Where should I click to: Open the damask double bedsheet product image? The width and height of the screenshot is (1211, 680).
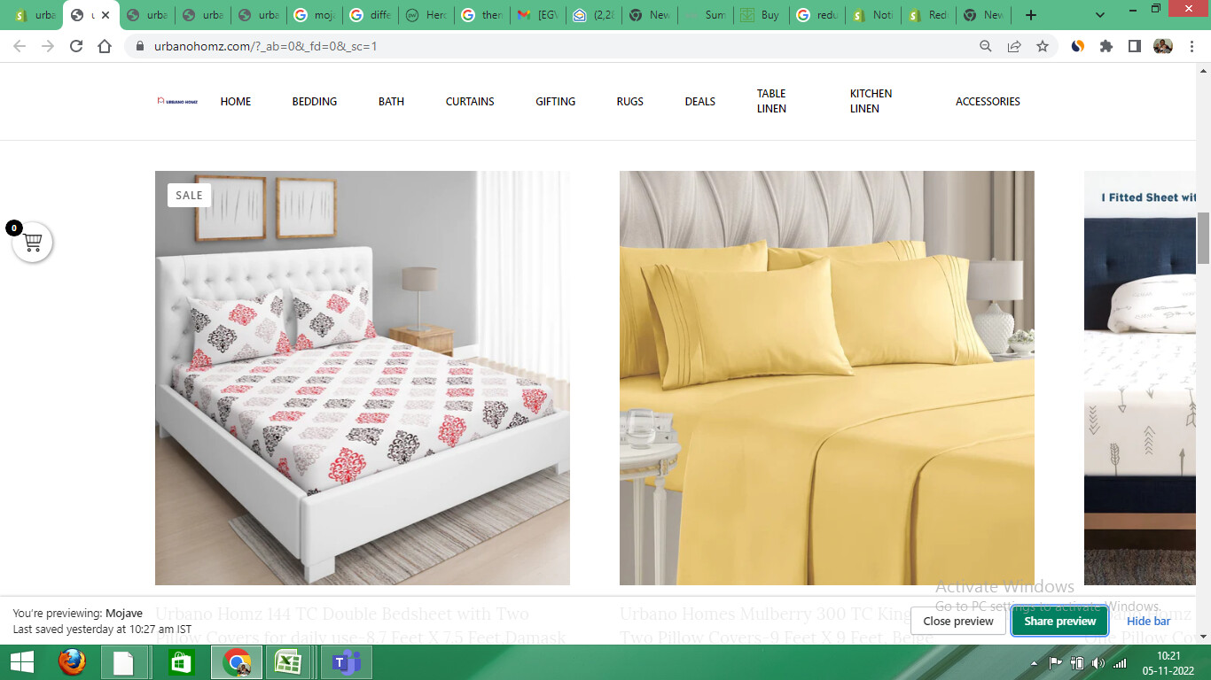(x=363, y=378)
